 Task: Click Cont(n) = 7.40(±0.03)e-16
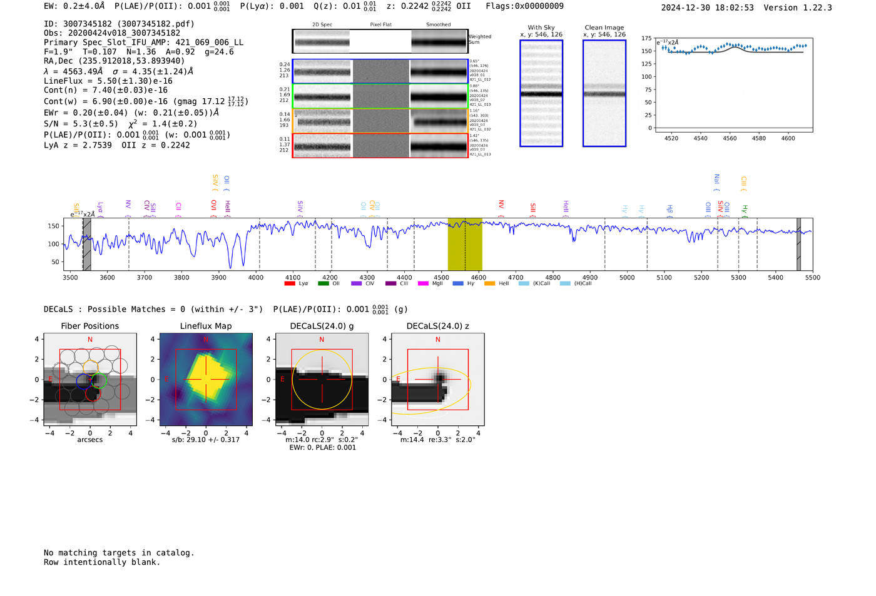pos(106,90)
